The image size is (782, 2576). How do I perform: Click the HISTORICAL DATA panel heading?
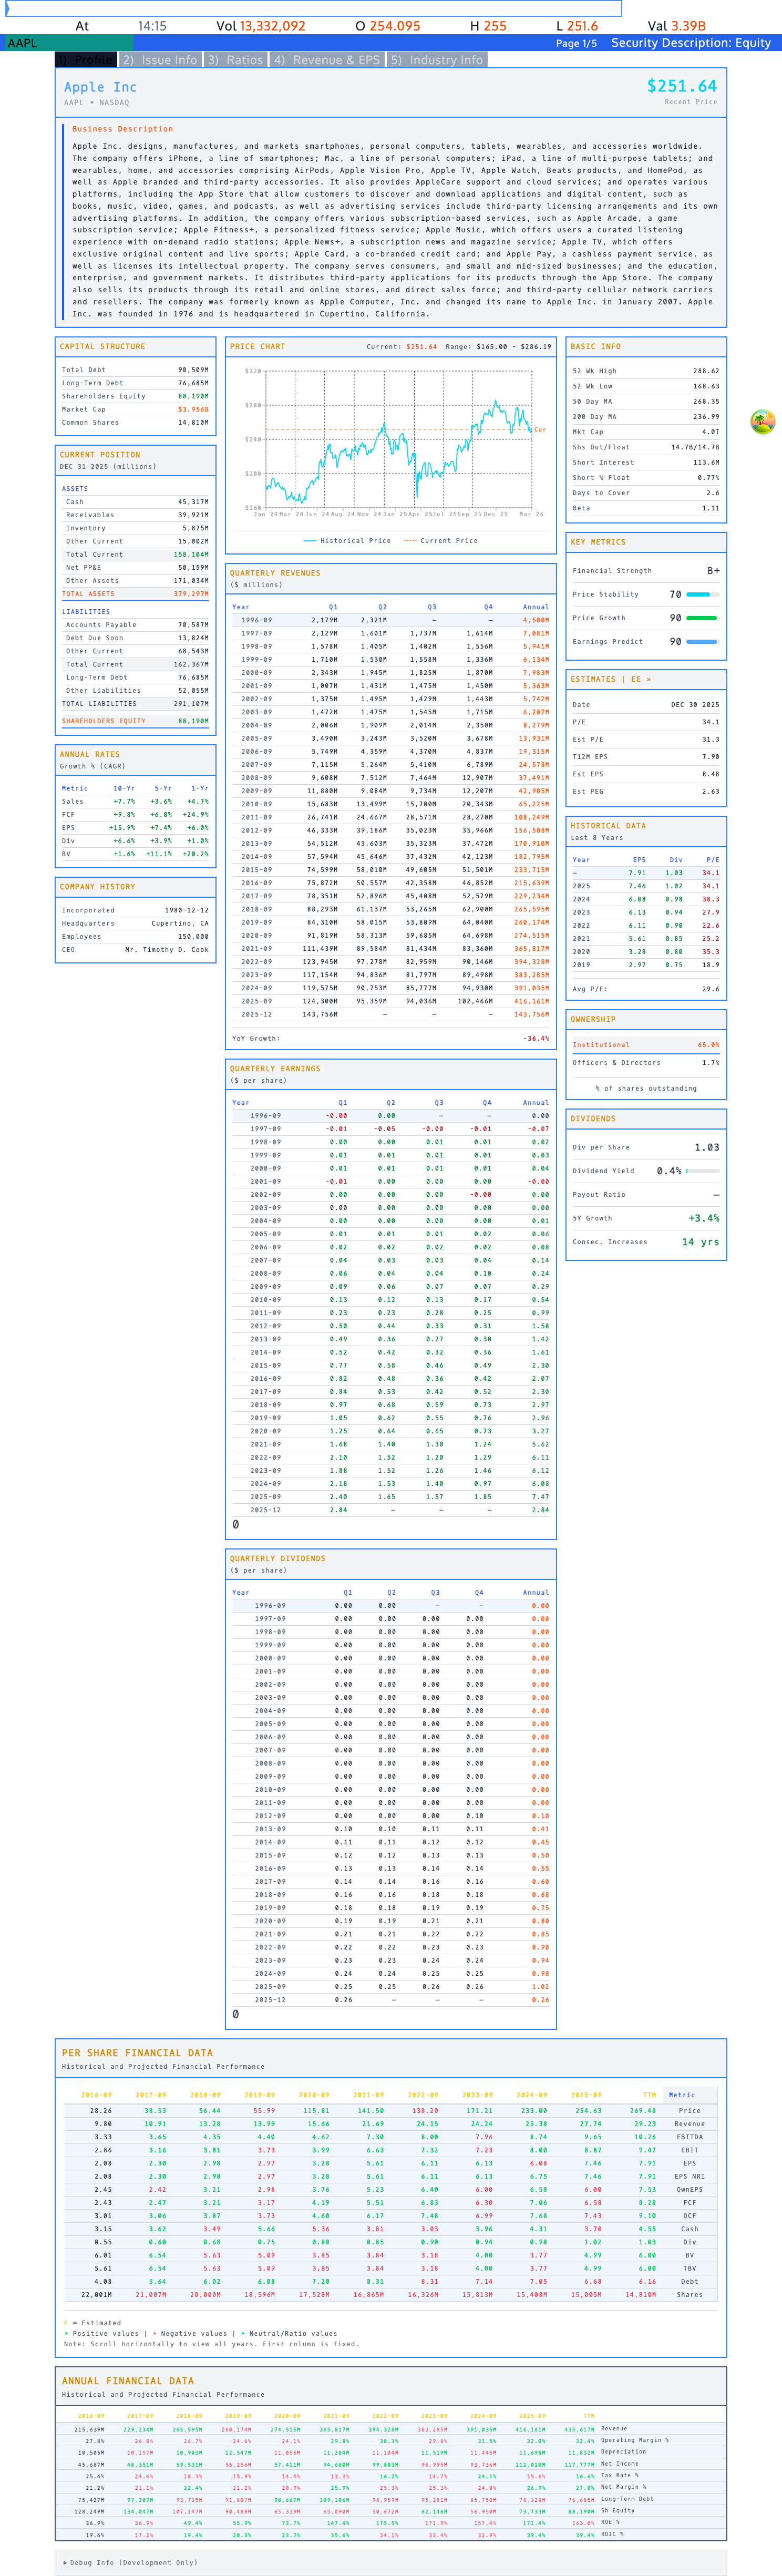coord(608,826)
